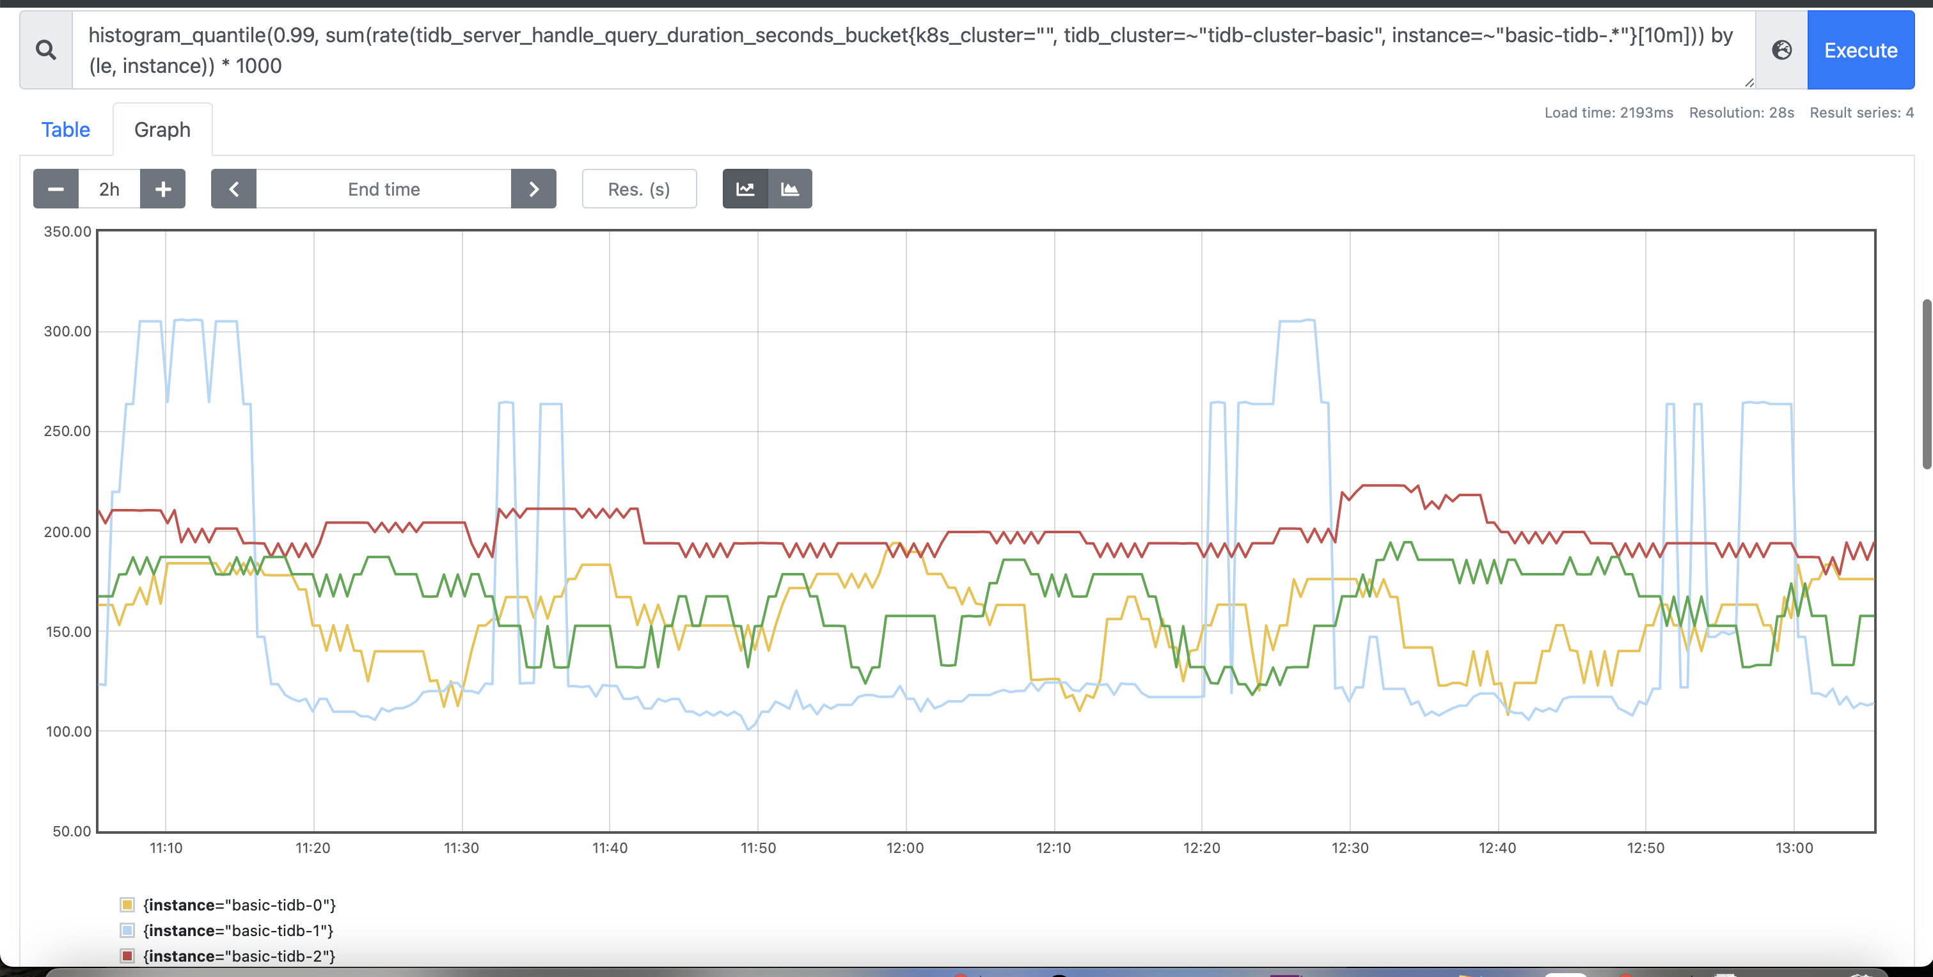Click the End time input field

pyautogui.click(x=383, y=189)
